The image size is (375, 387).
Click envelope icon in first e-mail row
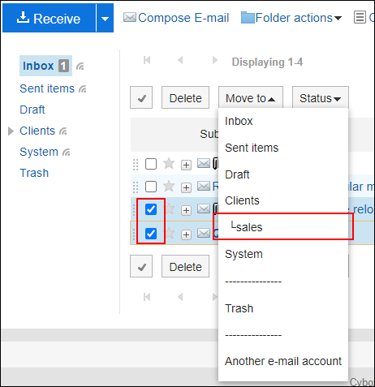coord(204,163)
